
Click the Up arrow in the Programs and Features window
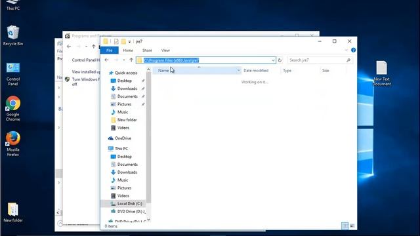point(93,47)
